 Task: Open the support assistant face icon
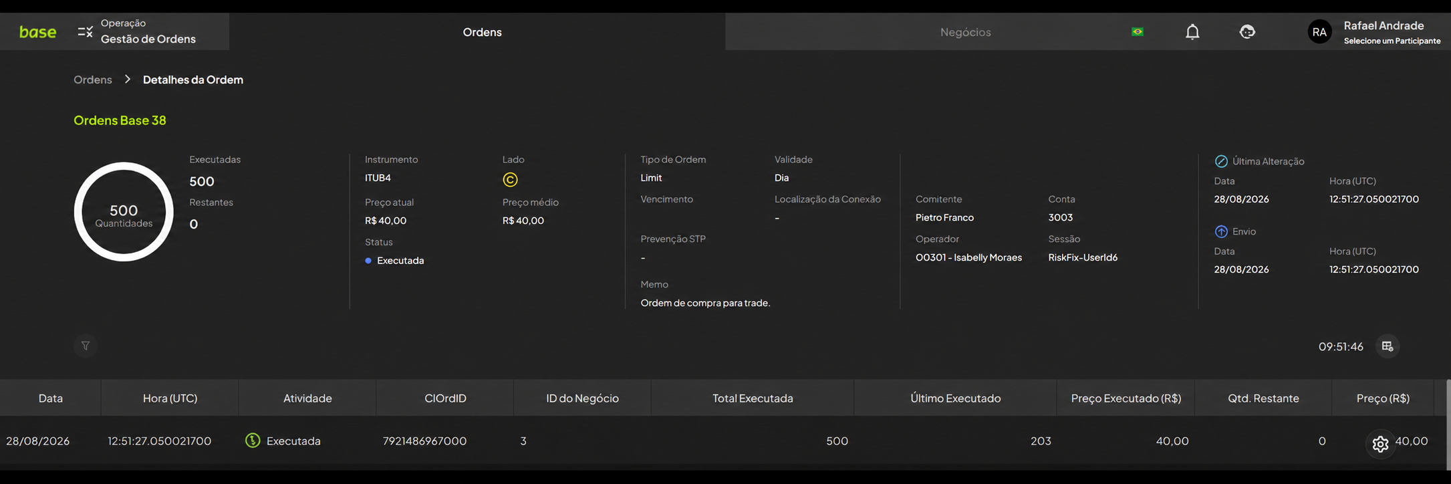[1247, 31]
